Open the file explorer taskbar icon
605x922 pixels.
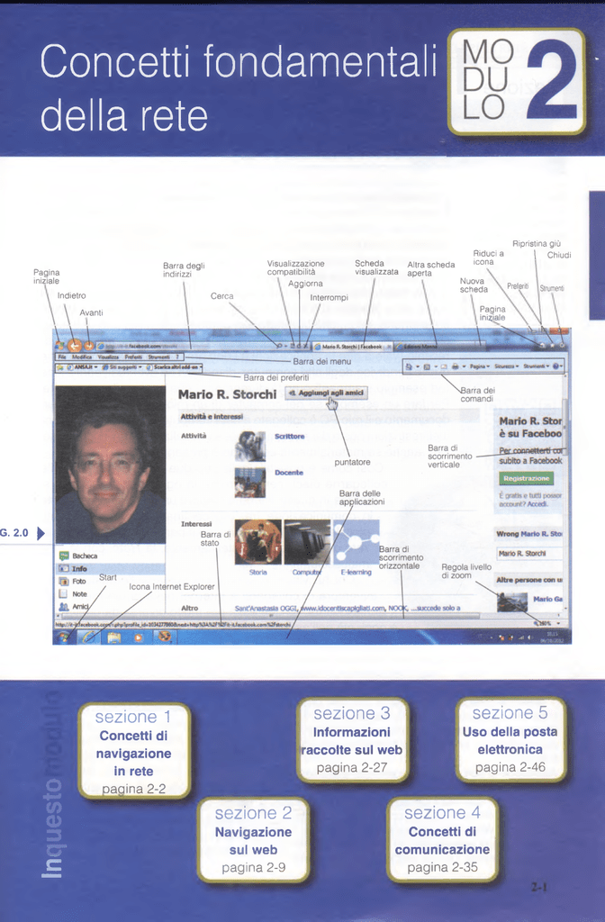114,637
